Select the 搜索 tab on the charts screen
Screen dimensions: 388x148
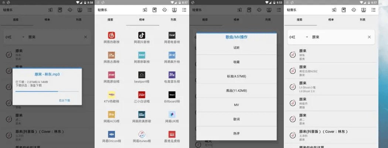tap(110, 20)
